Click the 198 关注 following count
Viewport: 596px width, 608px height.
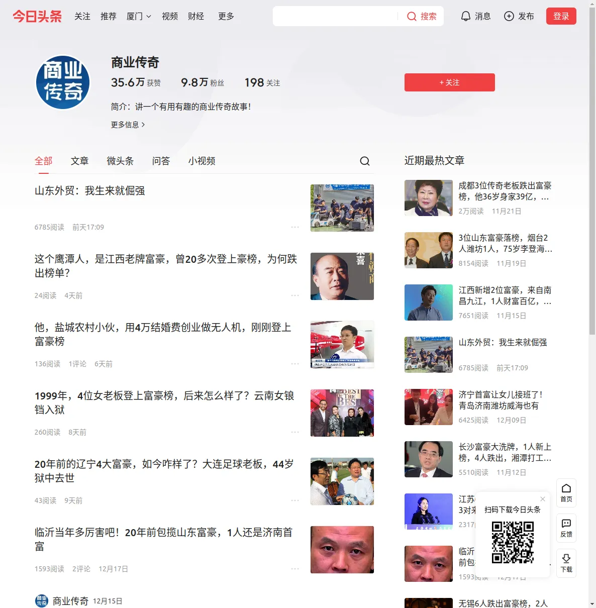tap(262, 82)
